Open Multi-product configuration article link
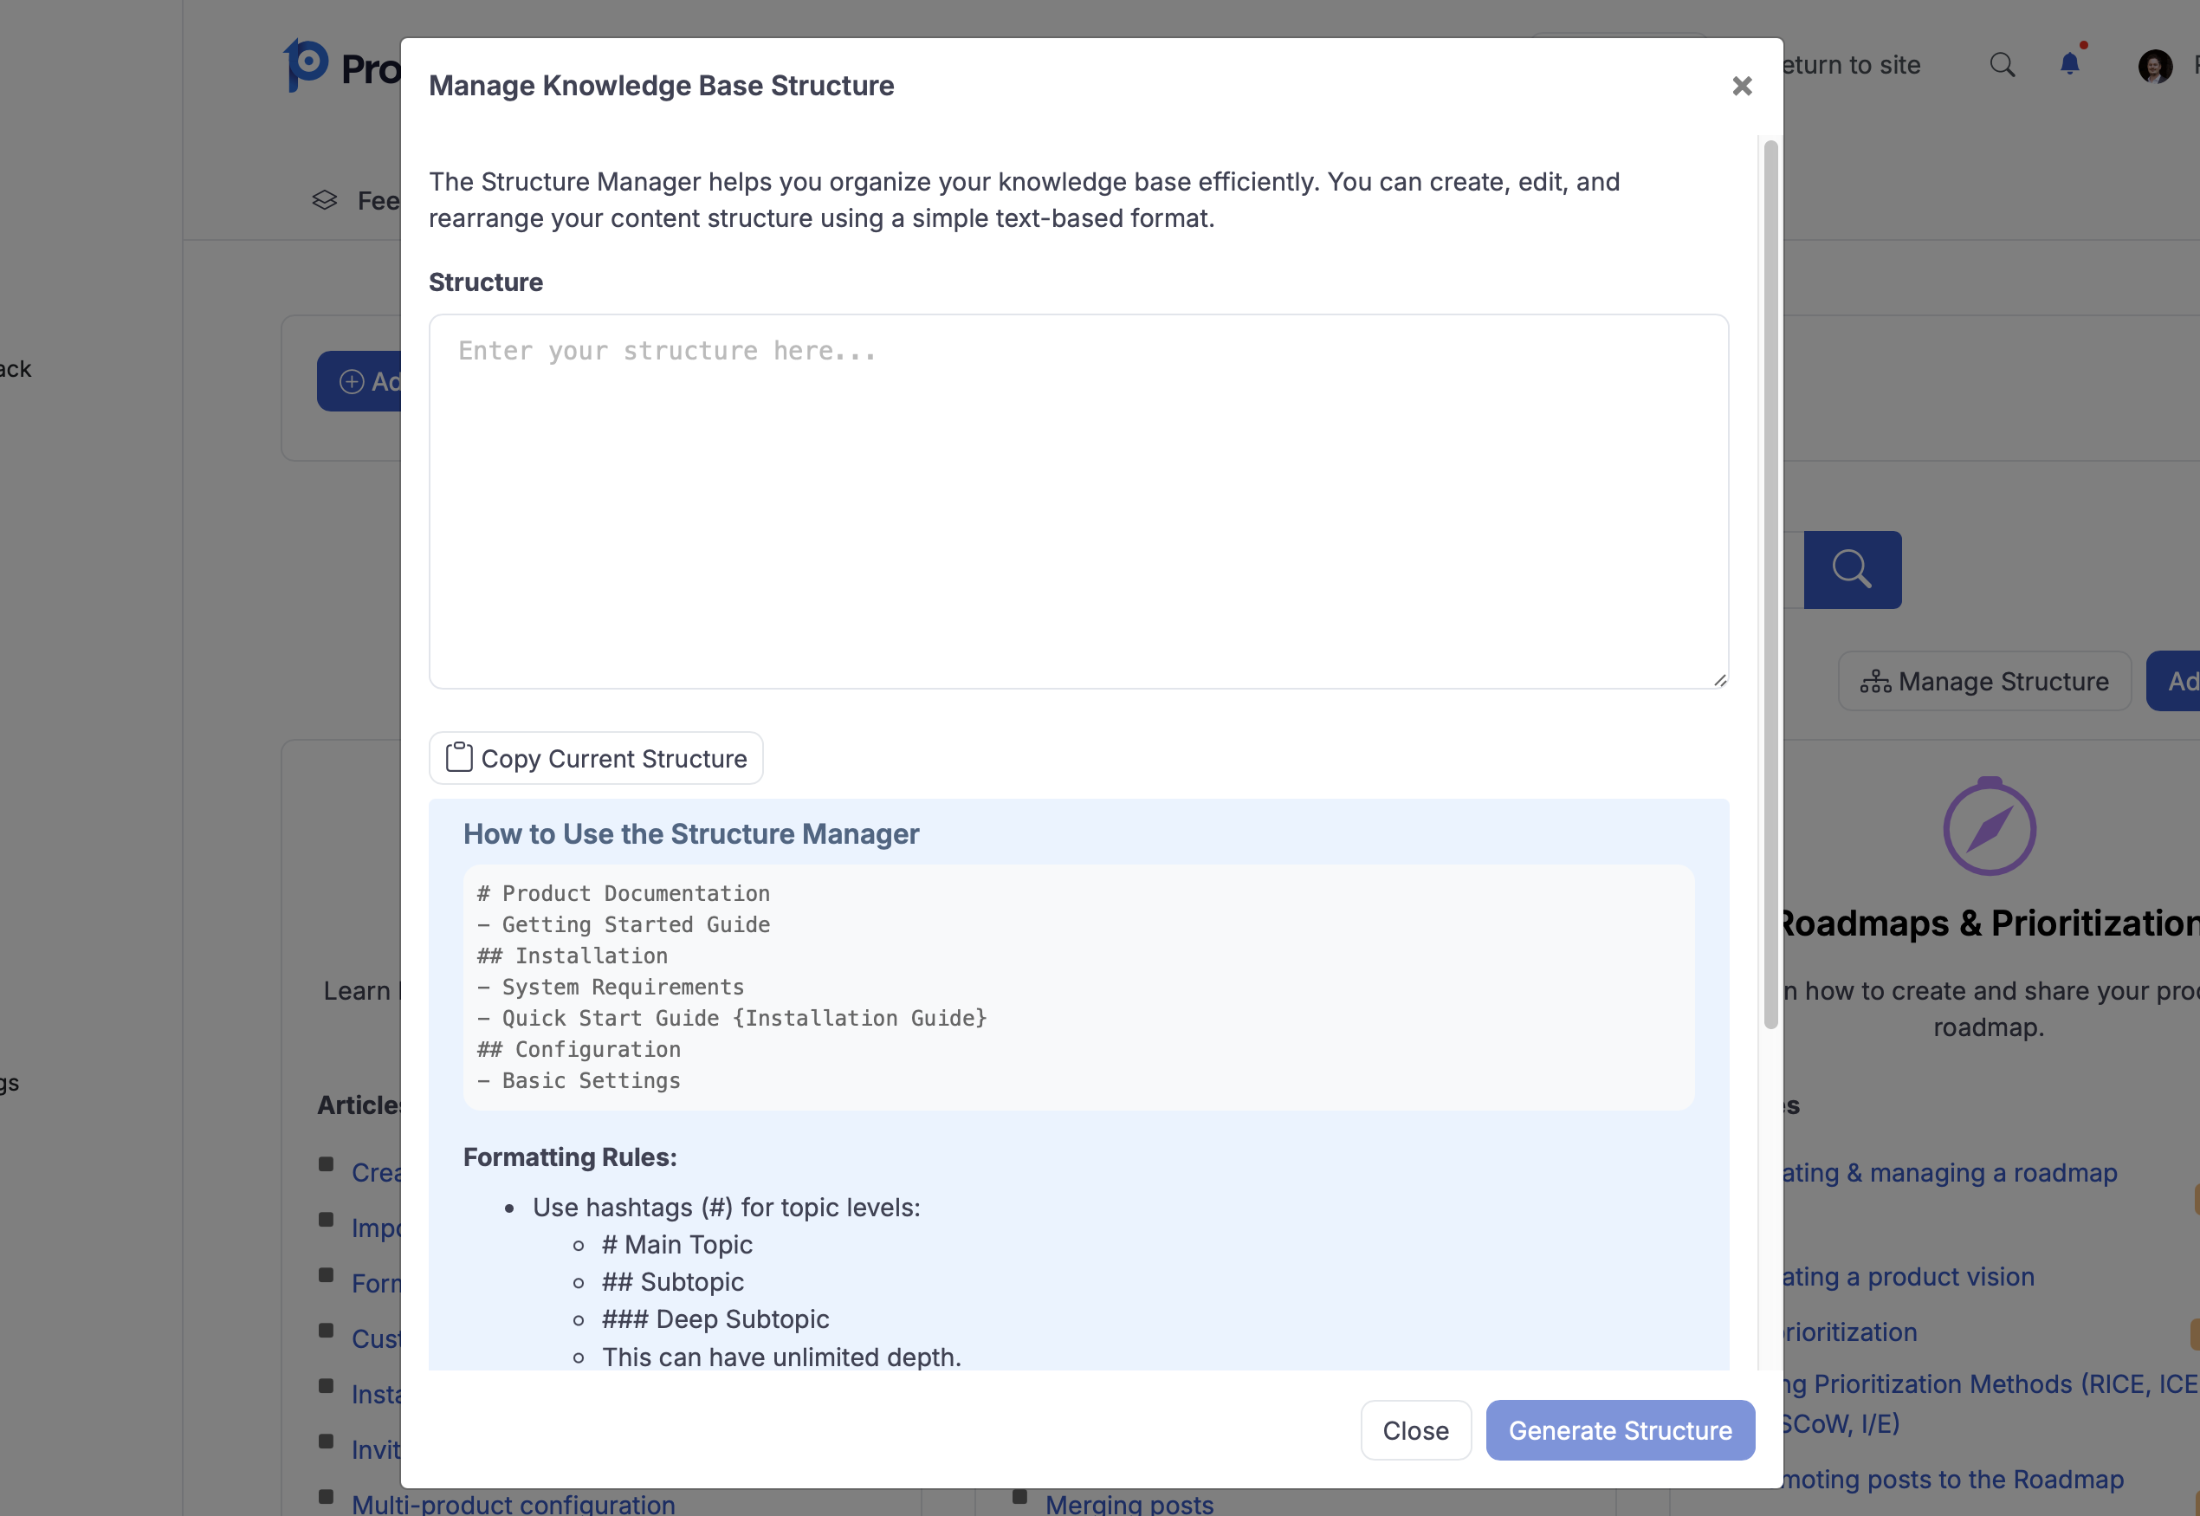 click(x=513, y=1504)
